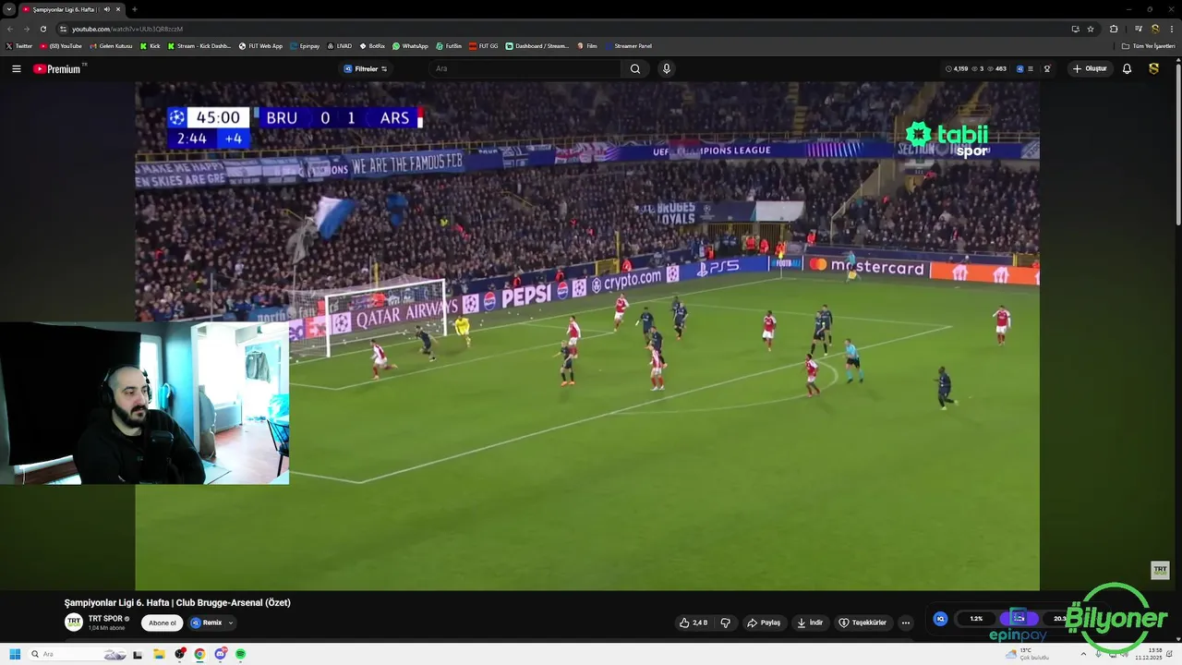Click the Chrome address bar URL
The height and width of the screenshot is (665, 1182).
pos(127,29)
